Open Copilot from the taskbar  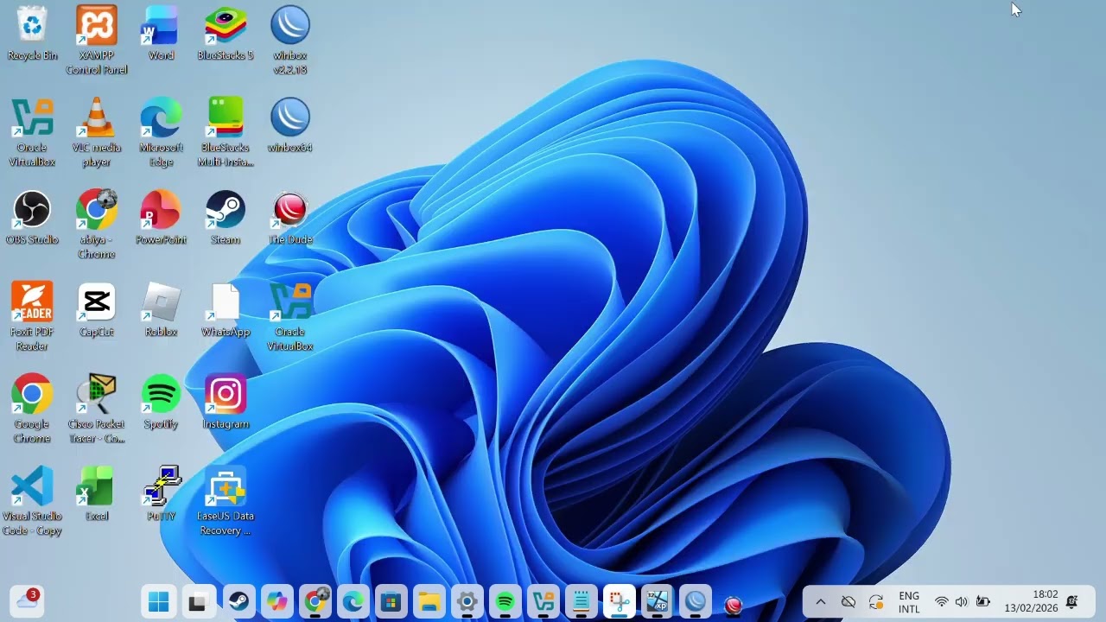point(276,601)
